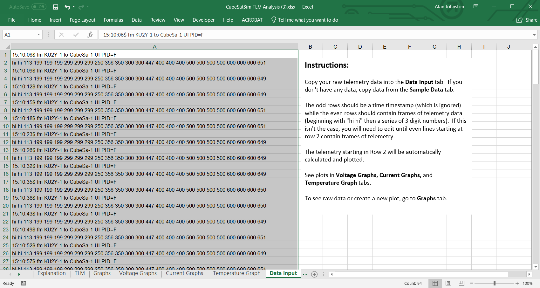The image size is (540, 288).
Task: Click the Undo arrow icon
Action: [67, 7]
